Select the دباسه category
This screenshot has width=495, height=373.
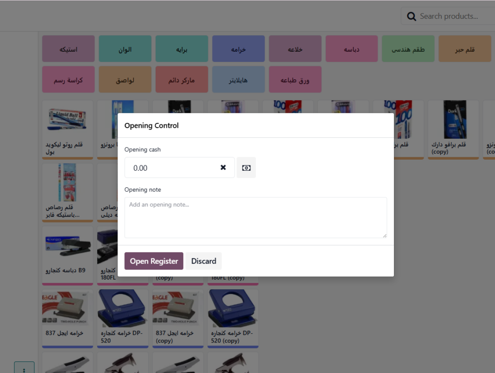tap(352, 49)
